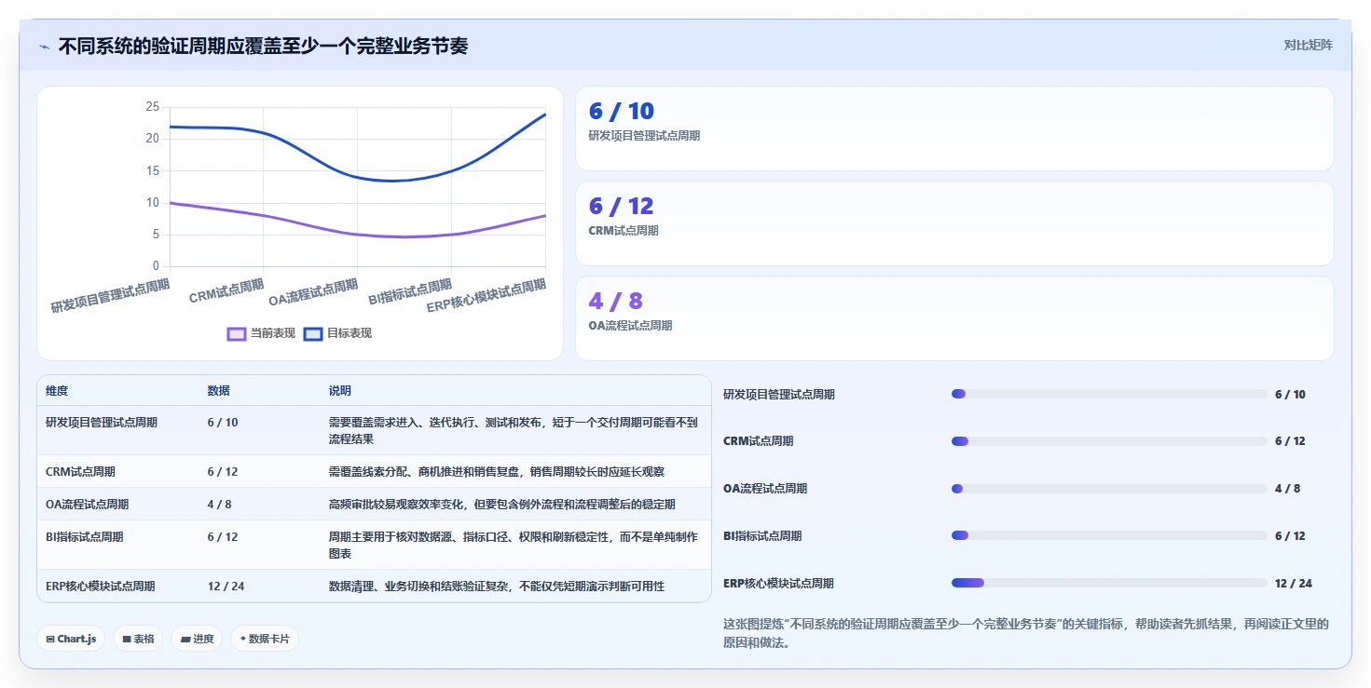Open the 6 / 12 CRM试点周期 card

954,223
